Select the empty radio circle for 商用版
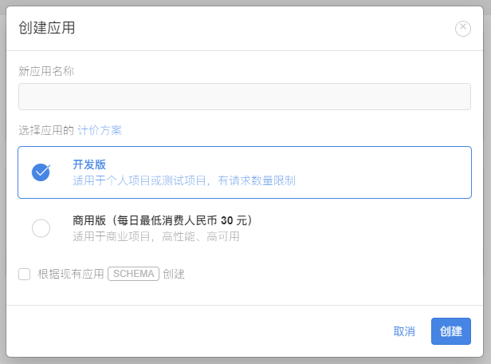Viewport: 491px width, 364px height. click(x=41, y=228)
